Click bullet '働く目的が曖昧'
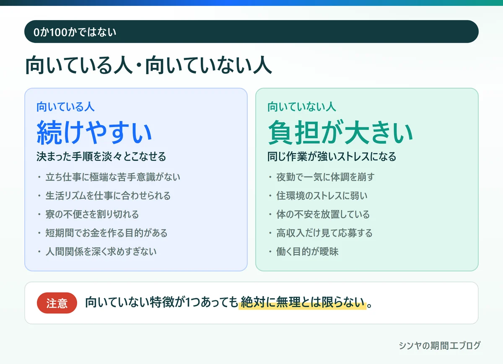Viewport: 503px width, 364px height. tap(307, 252)
